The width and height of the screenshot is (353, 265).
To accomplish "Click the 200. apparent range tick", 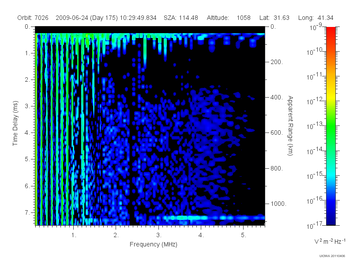I will [277, 62].
